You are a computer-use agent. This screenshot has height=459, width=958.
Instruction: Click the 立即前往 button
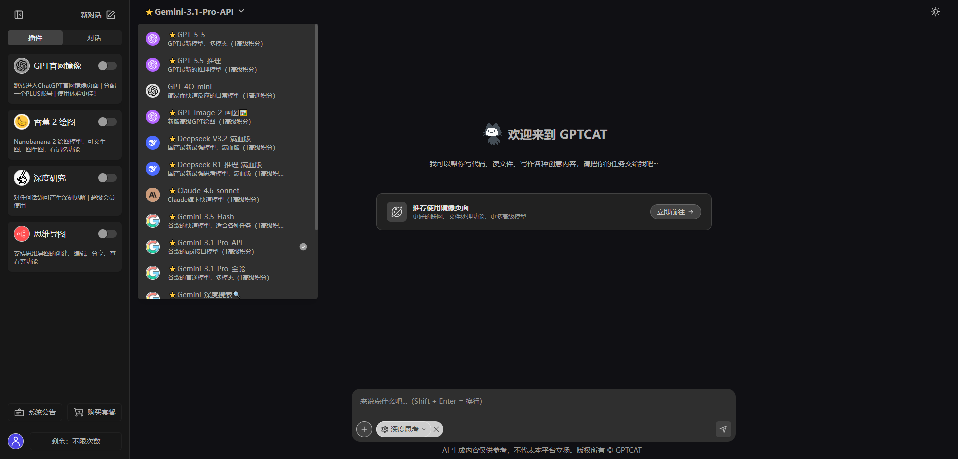(675, 212)
